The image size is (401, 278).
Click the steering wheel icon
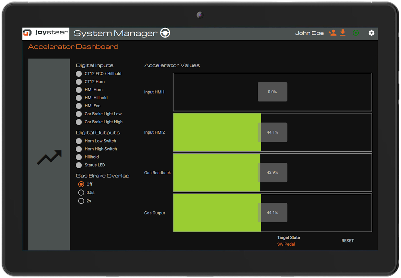pyautogui.click(x=165, y=33)
